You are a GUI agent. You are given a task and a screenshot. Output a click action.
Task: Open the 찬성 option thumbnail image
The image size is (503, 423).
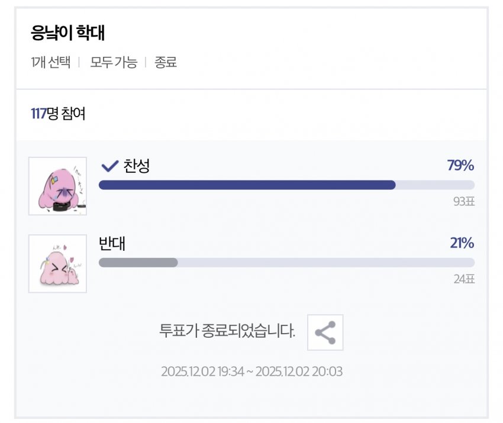[57, 186]
